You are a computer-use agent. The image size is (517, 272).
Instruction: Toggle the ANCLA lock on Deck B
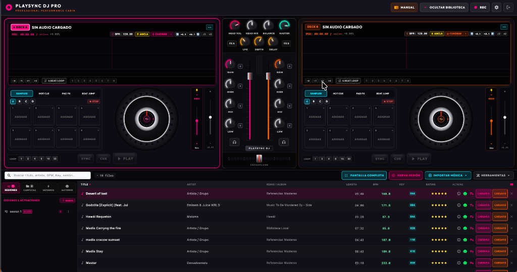[437, 34]
